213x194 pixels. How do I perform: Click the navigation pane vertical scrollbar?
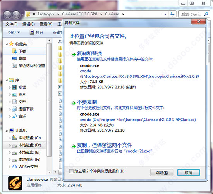point(49,100)
